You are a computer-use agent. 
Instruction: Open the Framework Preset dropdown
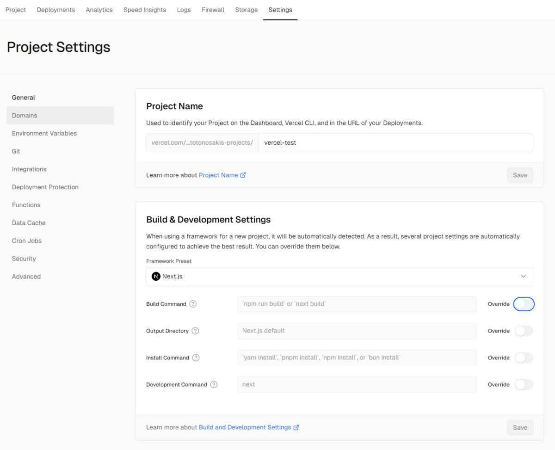pyautogui.click(x=339, y=276)
